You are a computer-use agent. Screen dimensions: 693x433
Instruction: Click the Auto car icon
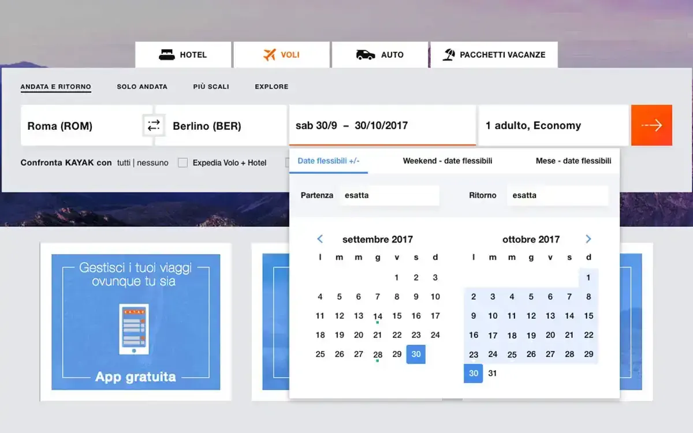pos(365,55)
